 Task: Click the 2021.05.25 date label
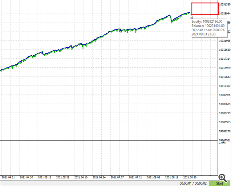click(63, 177)
